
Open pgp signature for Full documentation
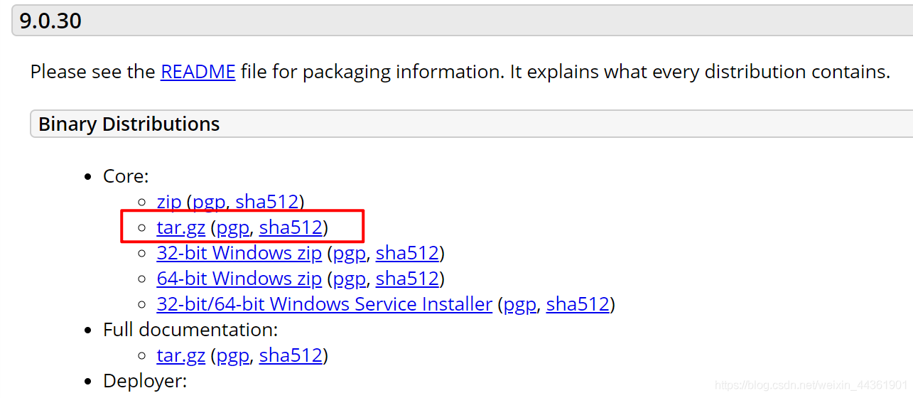pyautogui.click(x=233, y=355)
